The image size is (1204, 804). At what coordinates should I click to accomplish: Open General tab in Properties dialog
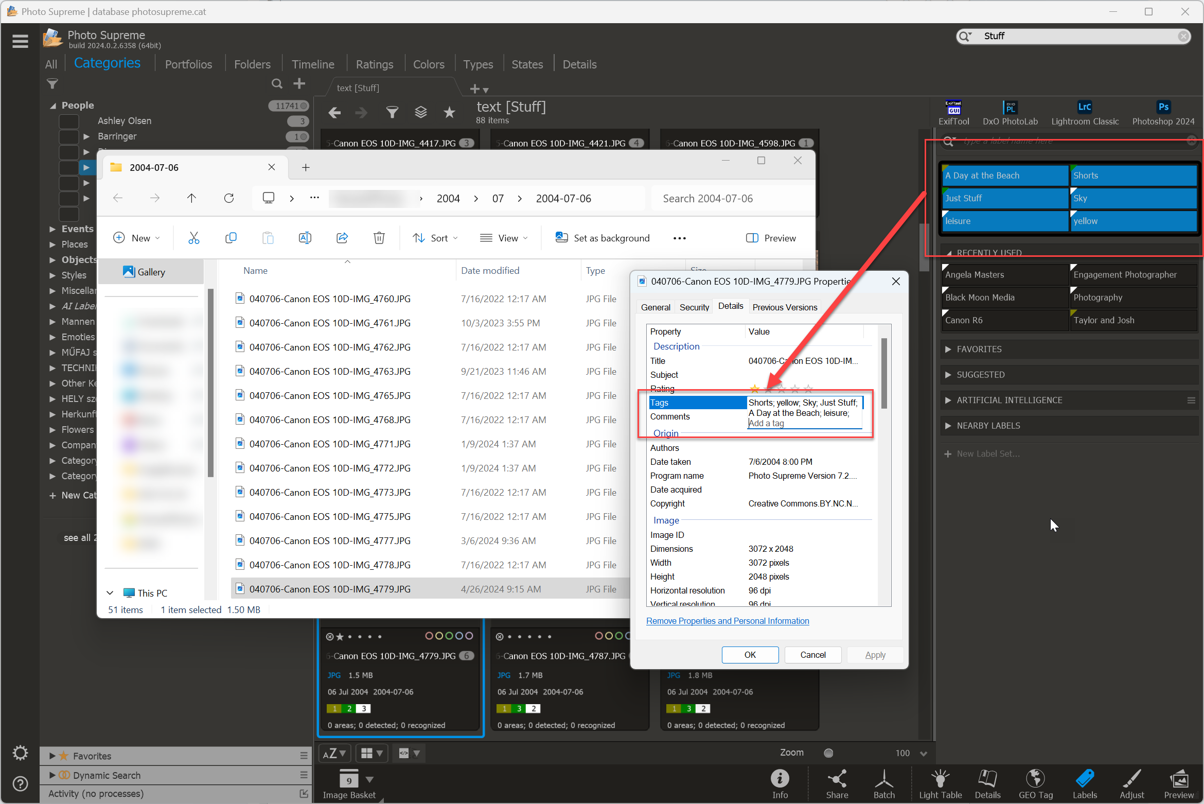click(x=656, y=307)
